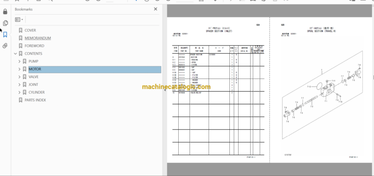
Task: Select the highlighted MOTOR bookmark
Action: pos(94,69)
